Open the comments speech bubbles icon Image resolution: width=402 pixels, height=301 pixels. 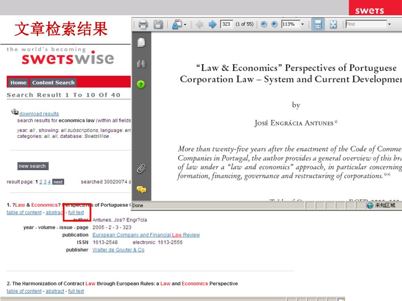pos(141,190)
